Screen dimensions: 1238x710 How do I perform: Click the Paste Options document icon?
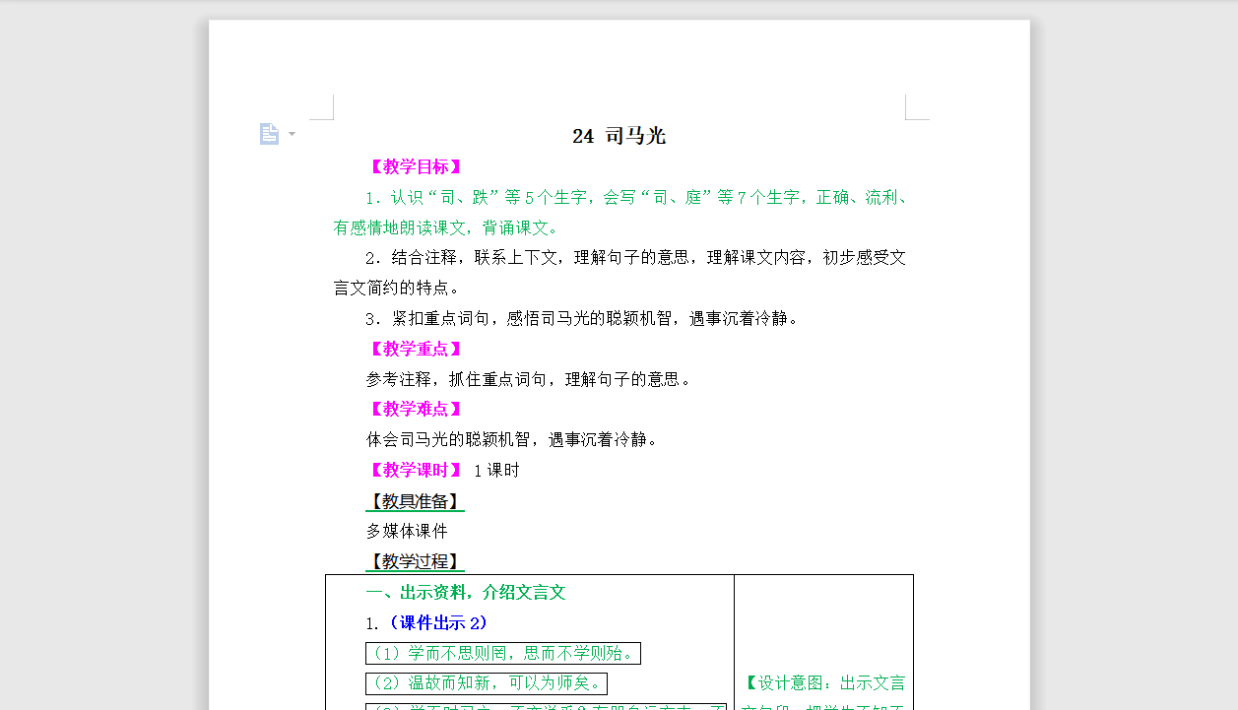tap(268, 132)
